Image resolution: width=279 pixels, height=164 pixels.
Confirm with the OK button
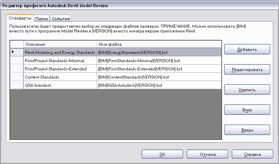(x=162, y=154)
